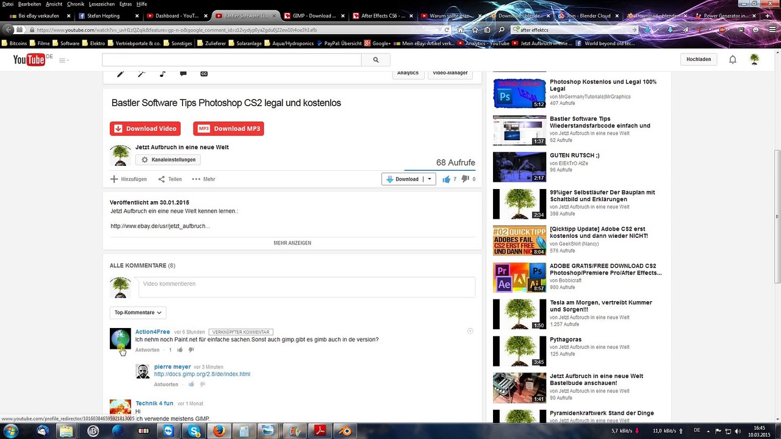The image size is (781, 439).
Task: Open the music note audio icon
Action: [162, 74]
